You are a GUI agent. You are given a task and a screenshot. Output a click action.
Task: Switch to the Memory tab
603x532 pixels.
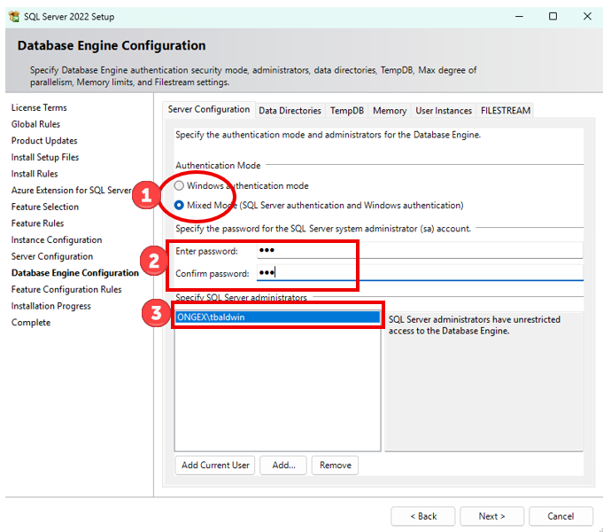point(390,111)
